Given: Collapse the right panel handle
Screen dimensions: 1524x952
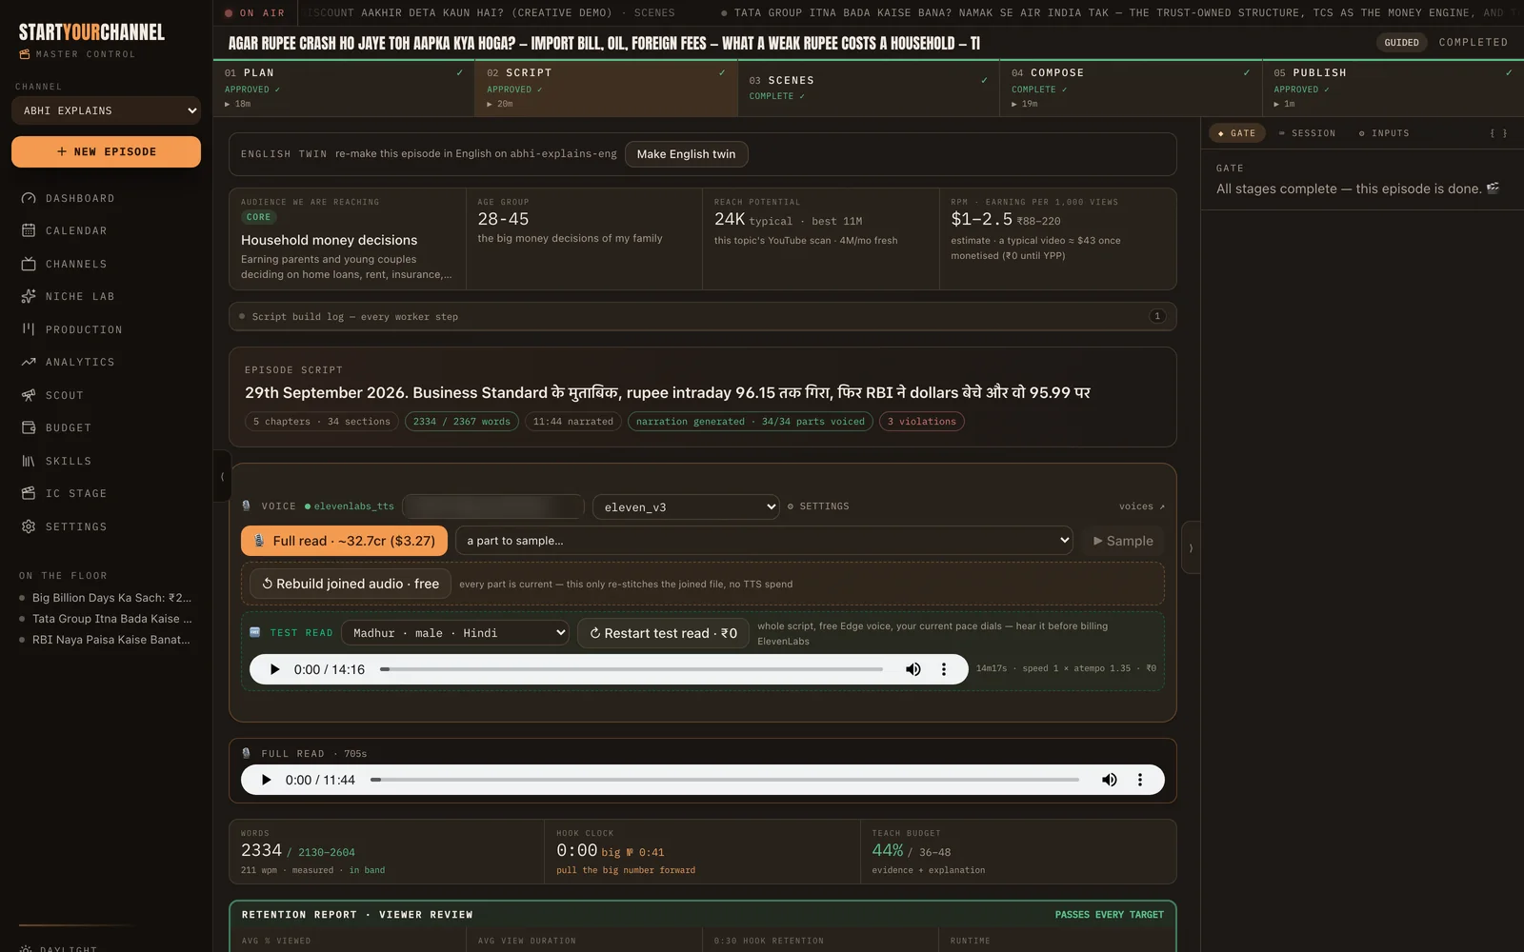Looking at the screenshot, I should point(1191,547).
